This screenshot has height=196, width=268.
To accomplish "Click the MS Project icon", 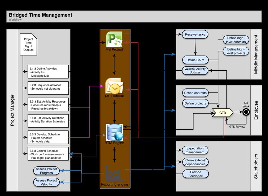I will 114,39.
